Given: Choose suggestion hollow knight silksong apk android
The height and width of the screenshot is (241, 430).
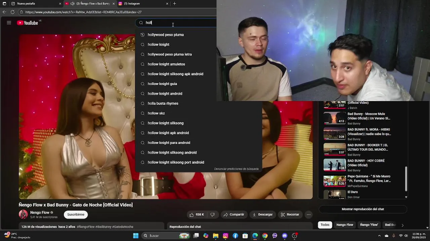Looking at the screenshot, I should tap(198, 74).
